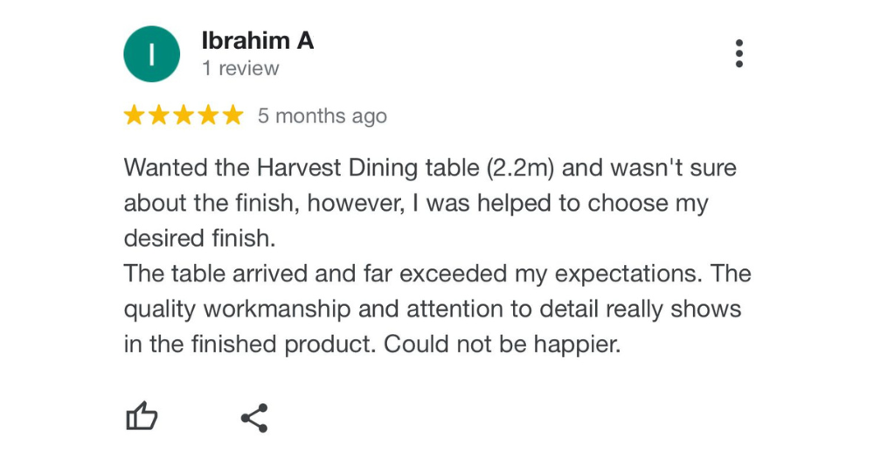
Task: Like the review with thumbs-up icon
Action: click(x=142, y=417)
